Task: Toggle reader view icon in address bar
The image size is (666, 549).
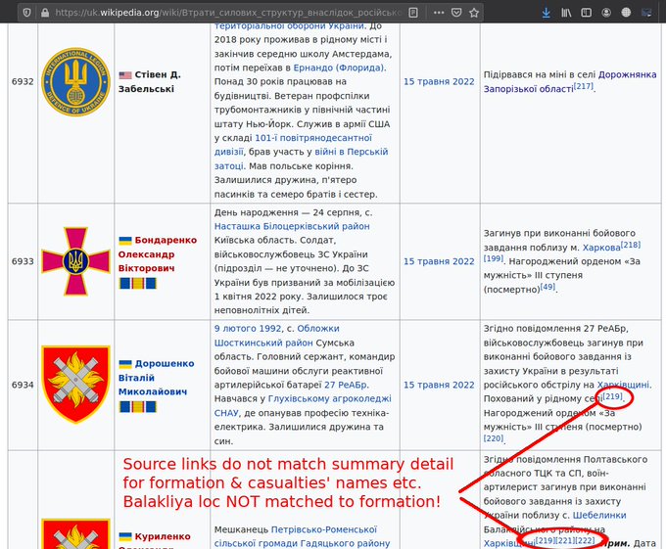Action: pos(413,13)
